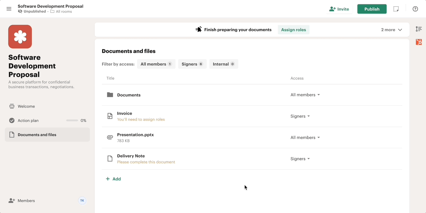Click the Assign roles button
426x213 pixels.
294,30
